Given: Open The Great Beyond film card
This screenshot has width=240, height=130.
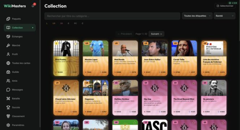Looking at the screenshot, I should 184,98.
